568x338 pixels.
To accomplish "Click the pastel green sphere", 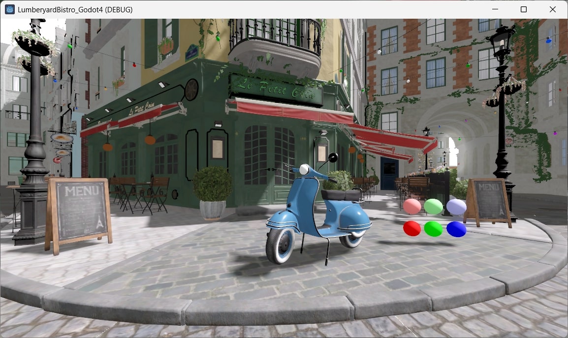I will pos(433,206).
